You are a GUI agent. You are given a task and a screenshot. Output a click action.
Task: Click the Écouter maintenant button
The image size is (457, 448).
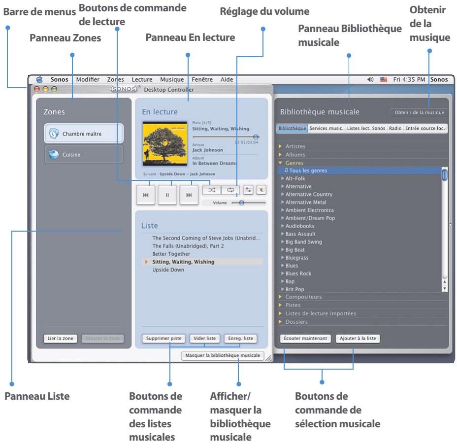click(x=305, y=338)
